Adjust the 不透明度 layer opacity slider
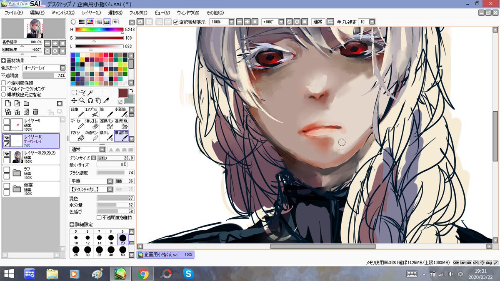 (44, 75)
